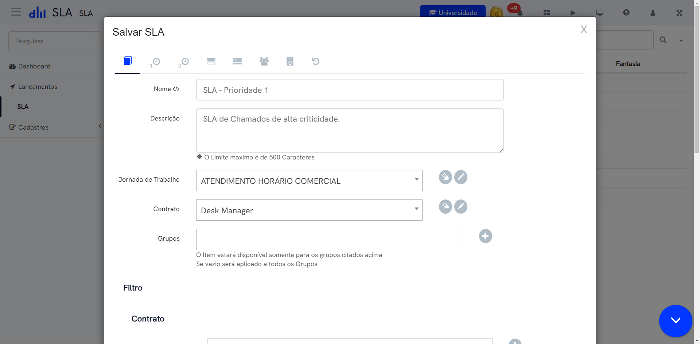Open the history tab icon
This screenshot has width=700, height=344.
coord(316,61)
